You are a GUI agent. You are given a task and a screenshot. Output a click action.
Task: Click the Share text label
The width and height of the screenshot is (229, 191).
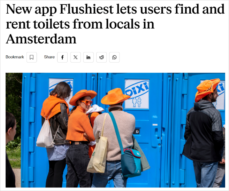pyautogui.click(x=49, y=57)
